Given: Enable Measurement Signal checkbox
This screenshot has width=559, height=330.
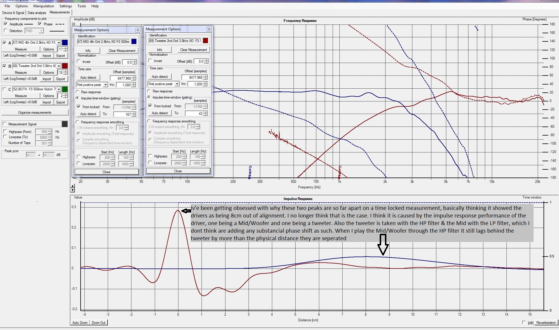Looking at the screenshot, I should [x=4, y=124].
